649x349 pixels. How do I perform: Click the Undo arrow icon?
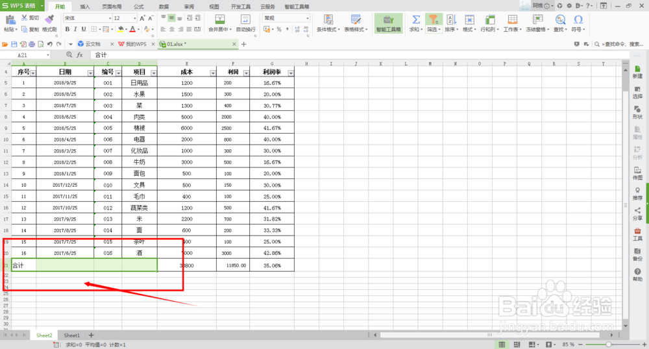click(50, 44)
